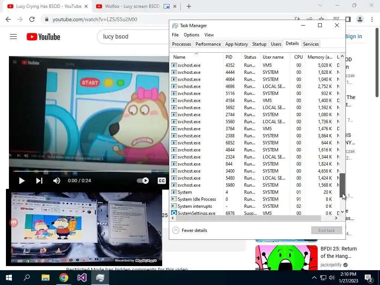Sort processes by Name column

(196, 57)
